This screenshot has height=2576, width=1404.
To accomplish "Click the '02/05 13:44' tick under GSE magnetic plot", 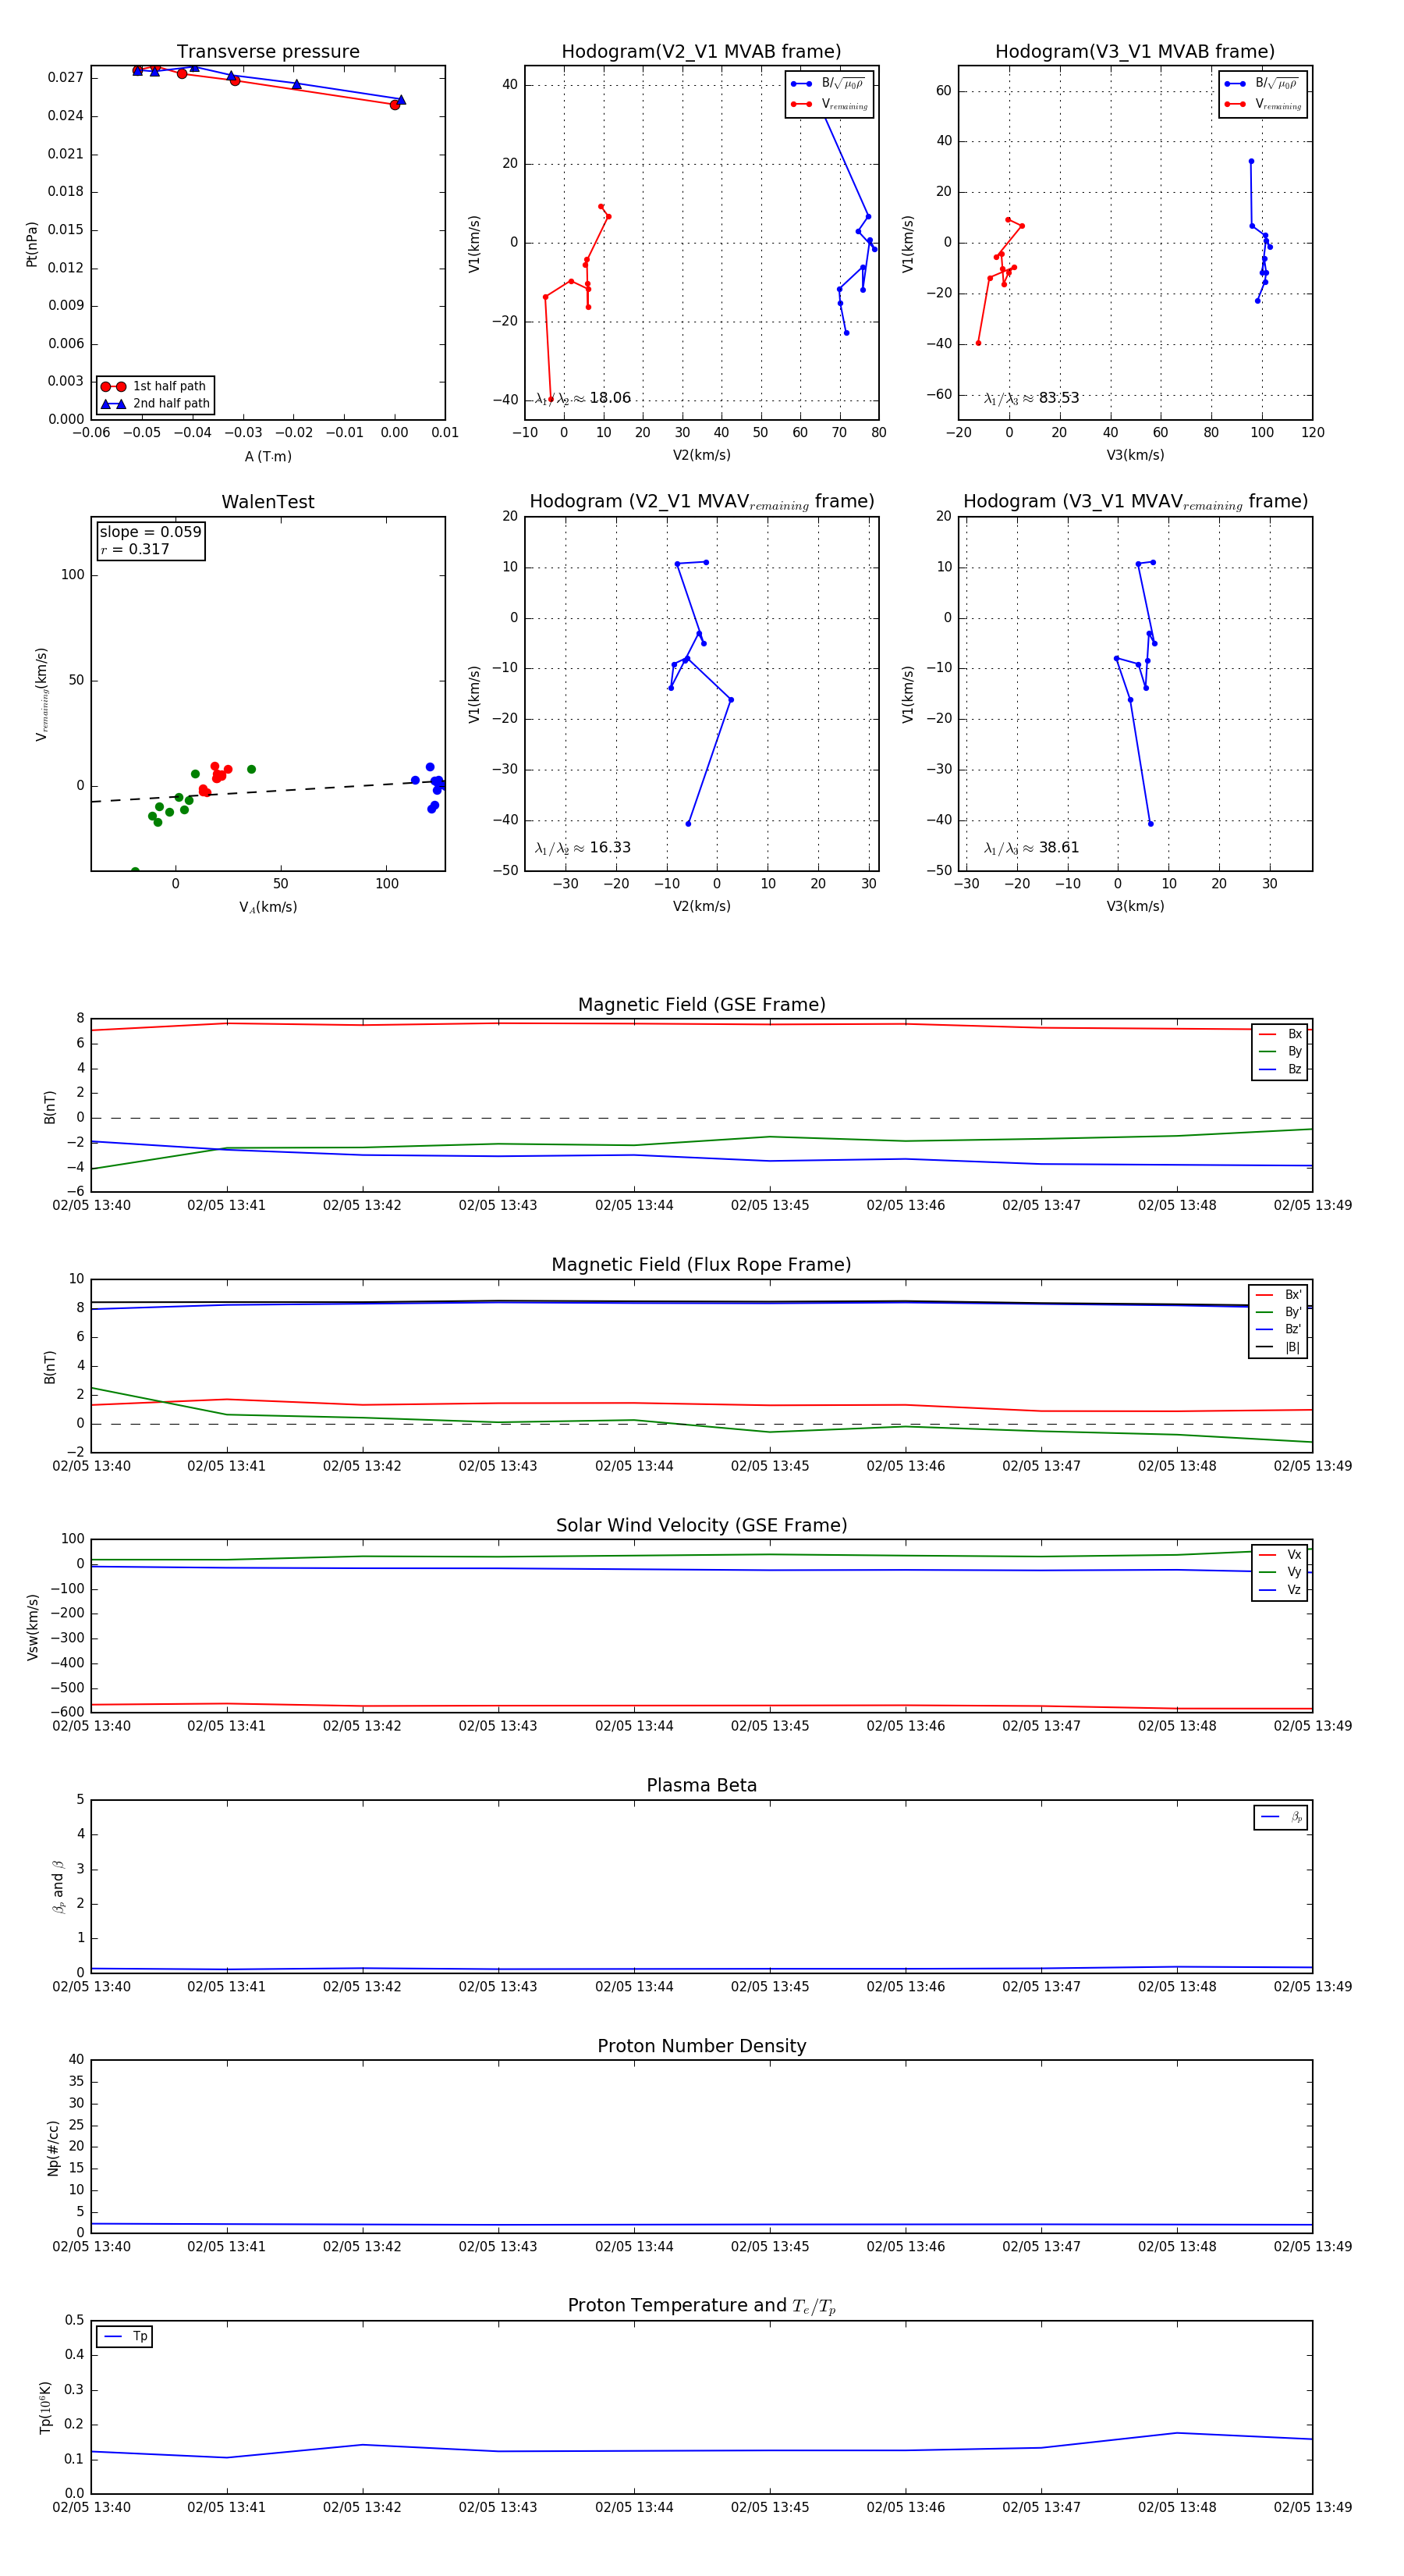I will (633, 1206).
